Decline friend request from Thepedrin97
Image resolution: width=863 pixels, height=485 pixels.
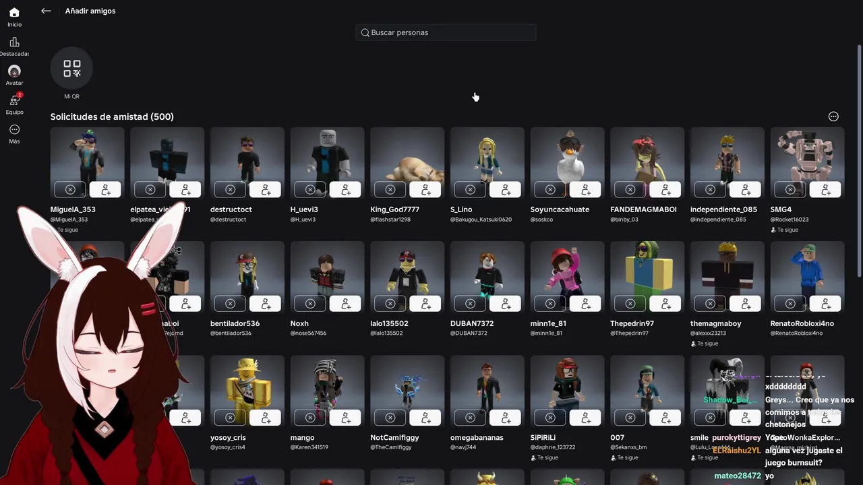(630, 304)
